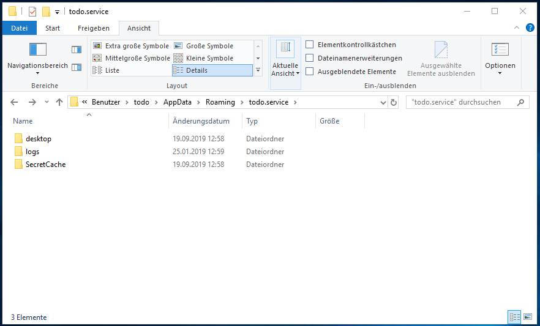
Task: Open the quick access toolbar customize arrow
Action: point(57,12)
